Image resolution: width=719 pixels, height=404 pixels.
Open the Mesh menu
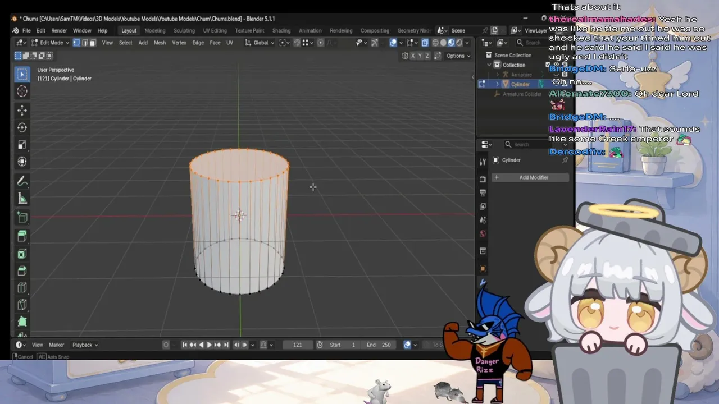160,43
